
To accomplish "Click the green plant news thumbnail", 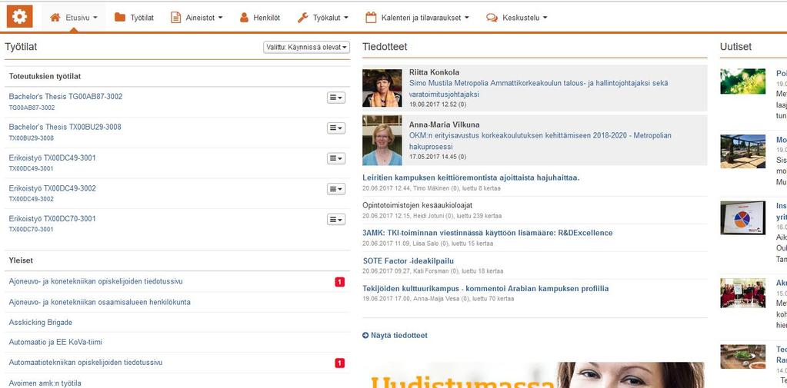I will (x=743, y=81).
